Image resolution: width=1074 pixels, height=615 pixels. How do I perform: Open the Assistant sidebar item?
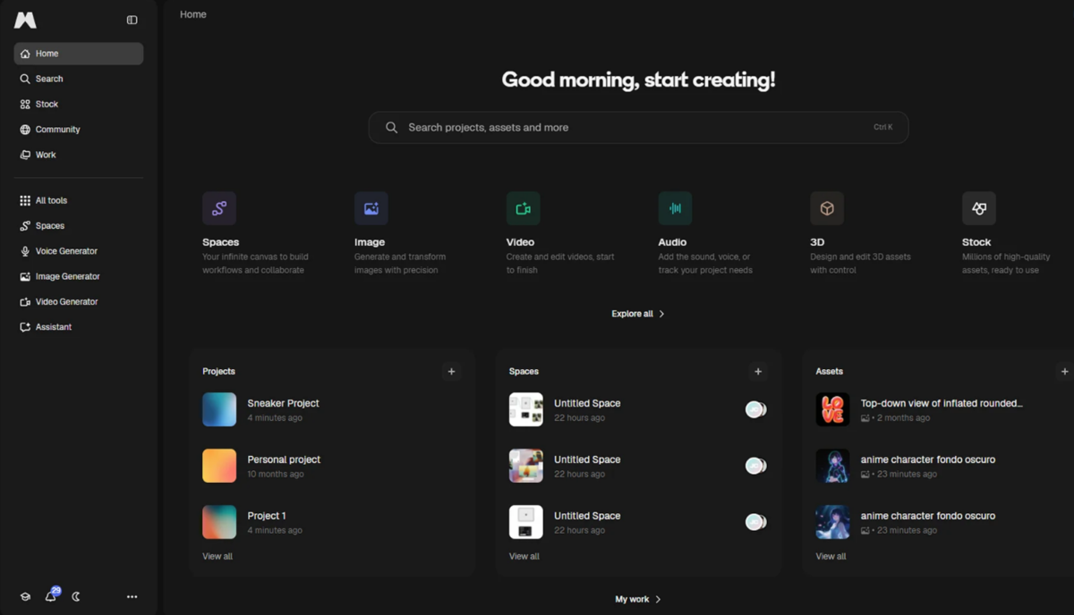[x=79, y=327]
